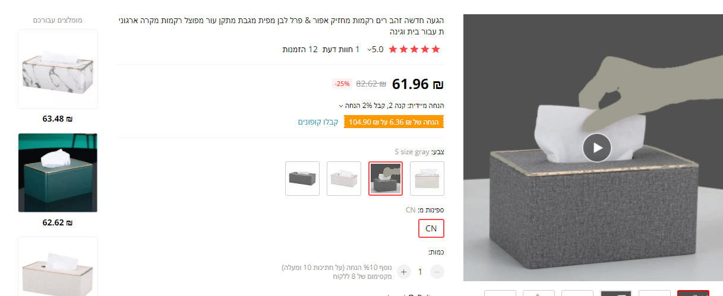Open the marble tissue box recommendation
Viewport: 723px width, 296px height.
coord(58,69)
